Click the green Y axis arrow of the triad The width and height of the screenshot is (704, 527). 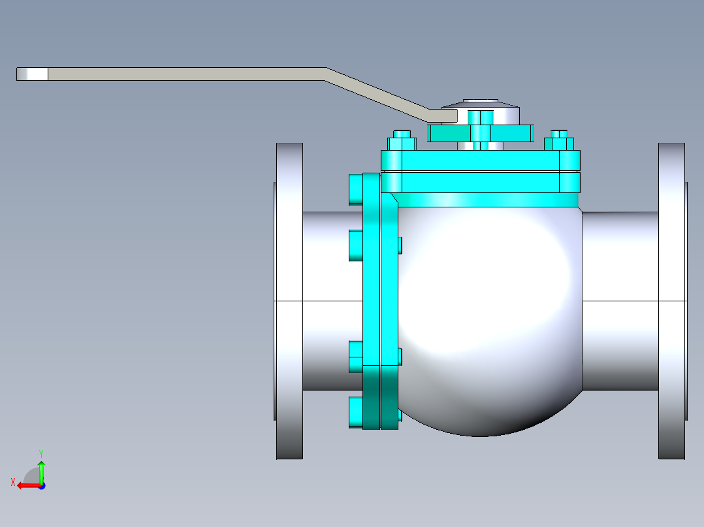[x=41, y=472]
